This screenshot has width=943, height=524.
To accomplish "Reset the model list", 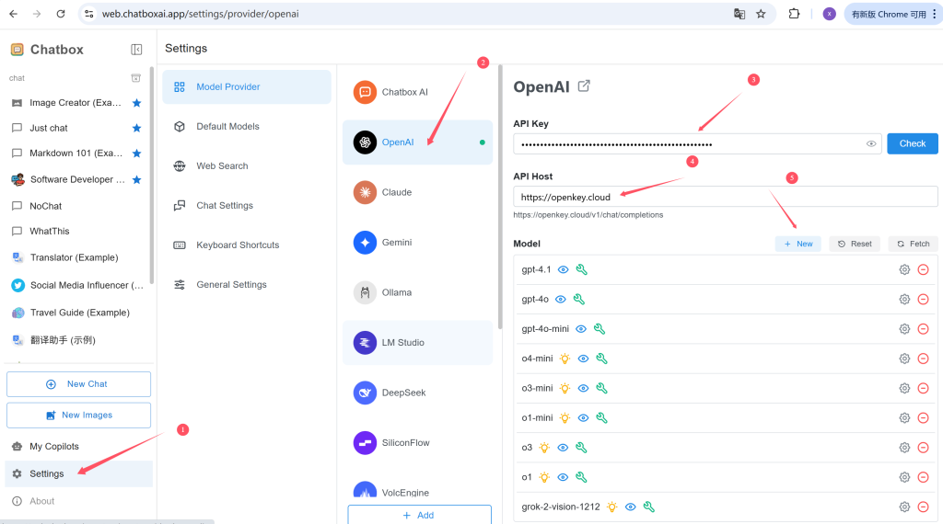I will pyautogui.click(x=855, y=244).
